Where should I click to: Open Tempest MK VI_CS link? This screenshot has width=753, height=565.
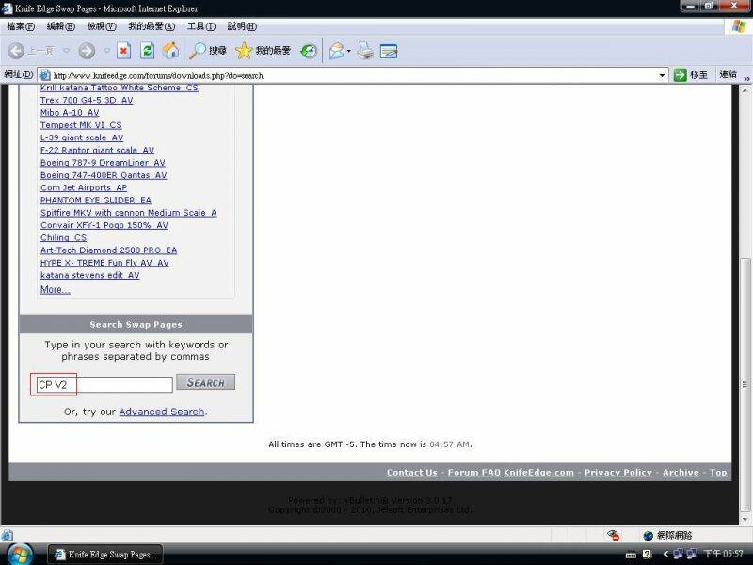pyautogui.click(x=81, y=125)
